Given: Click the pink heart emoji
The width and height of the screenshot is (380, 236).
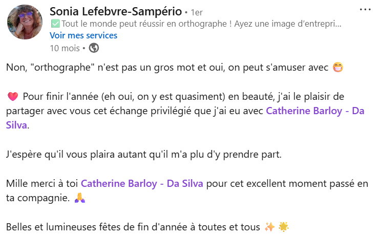Looking at the screenshot, I should (13, 97).
